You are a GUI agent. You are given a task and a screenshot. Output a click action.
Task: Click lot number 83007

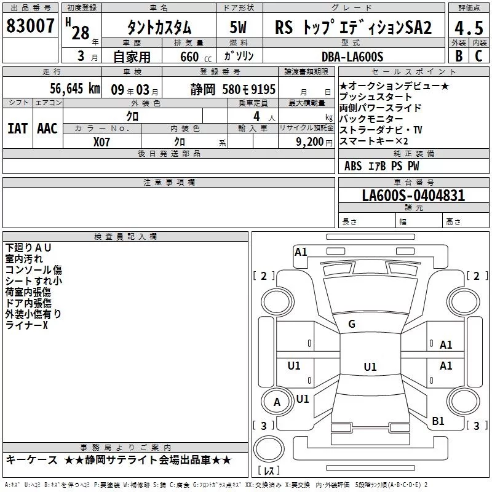(x=30, y=25)
